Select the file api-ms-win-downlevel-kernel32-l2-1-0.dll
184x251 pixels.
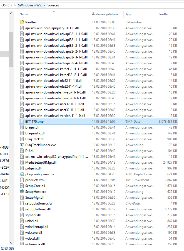[56, 75]
